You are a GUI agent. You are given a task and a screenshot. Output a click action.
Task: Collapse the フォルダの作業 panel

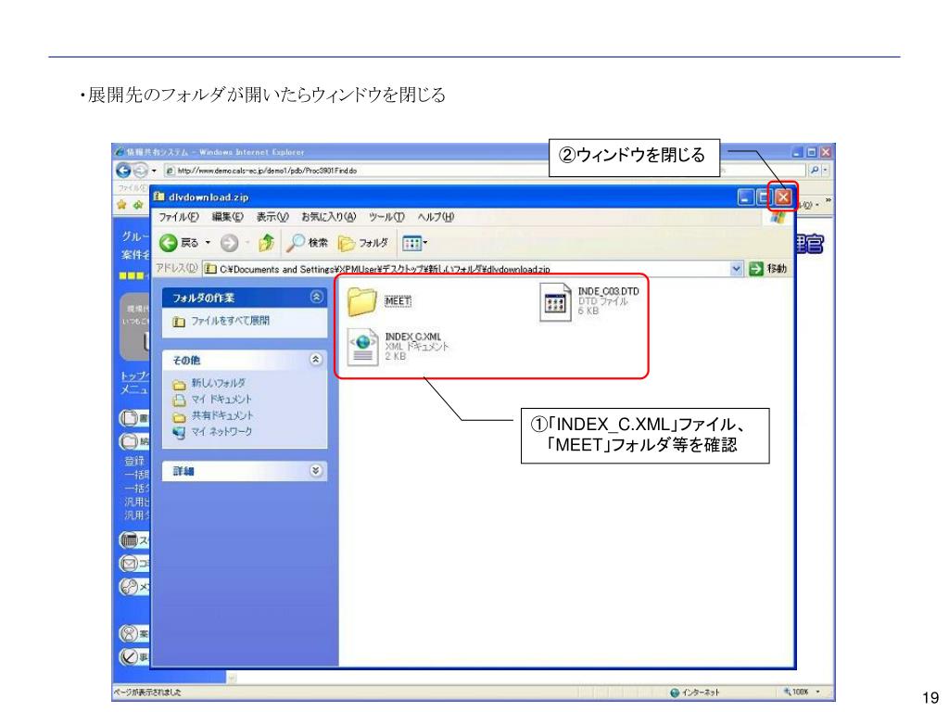pos(316,298)
